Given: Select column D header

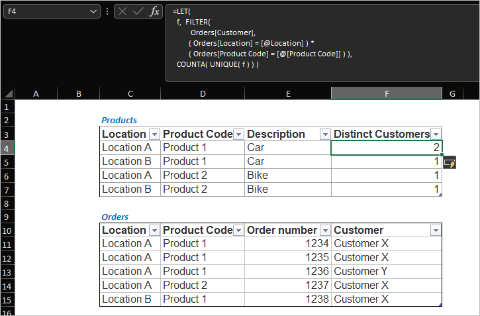Looking at the screenshot, I should point(202,94).
